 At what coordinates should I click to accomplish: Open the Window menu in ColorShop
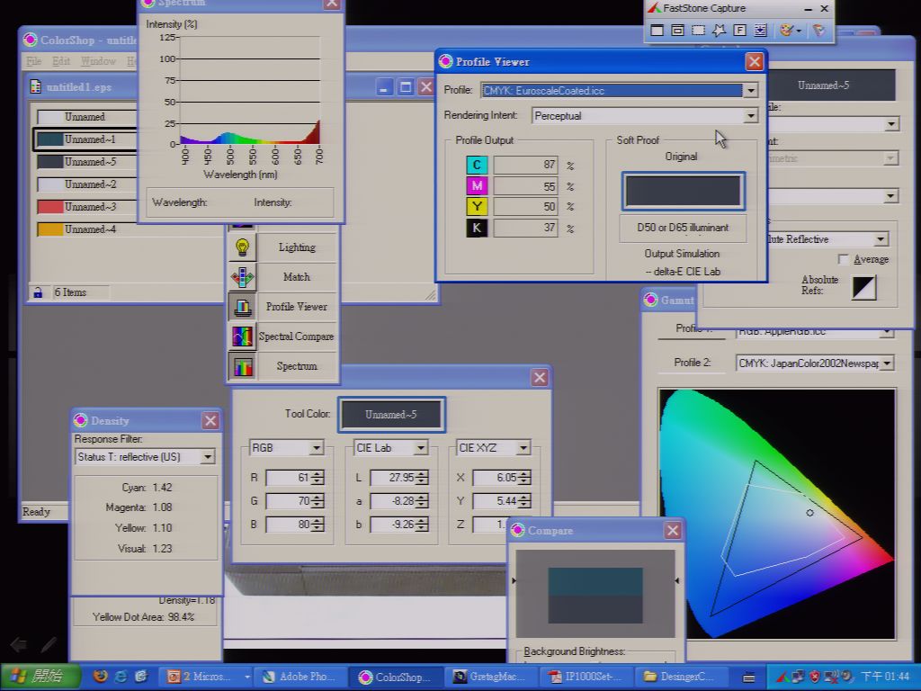tap(98, 61)
